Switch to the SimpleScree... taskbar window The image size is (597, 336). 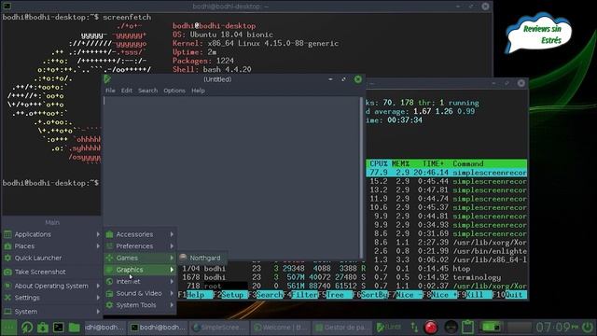tap(219, 328)
